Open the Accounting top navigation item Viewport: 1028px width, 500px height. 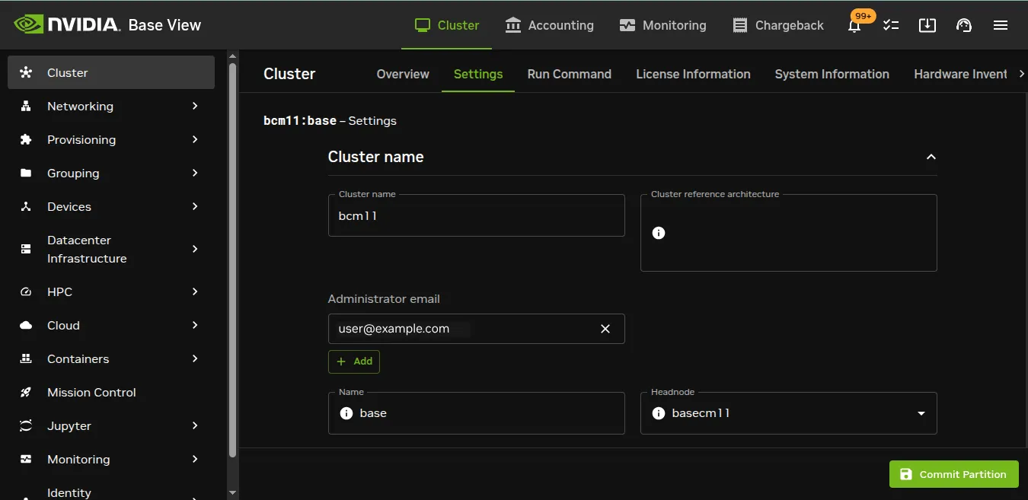tap(549, 25)
